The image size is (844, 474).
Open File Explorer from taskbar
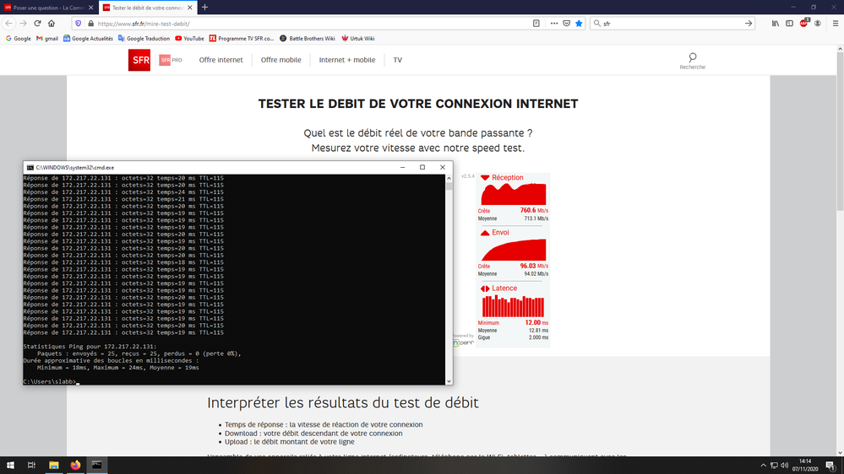click(54, 465)
